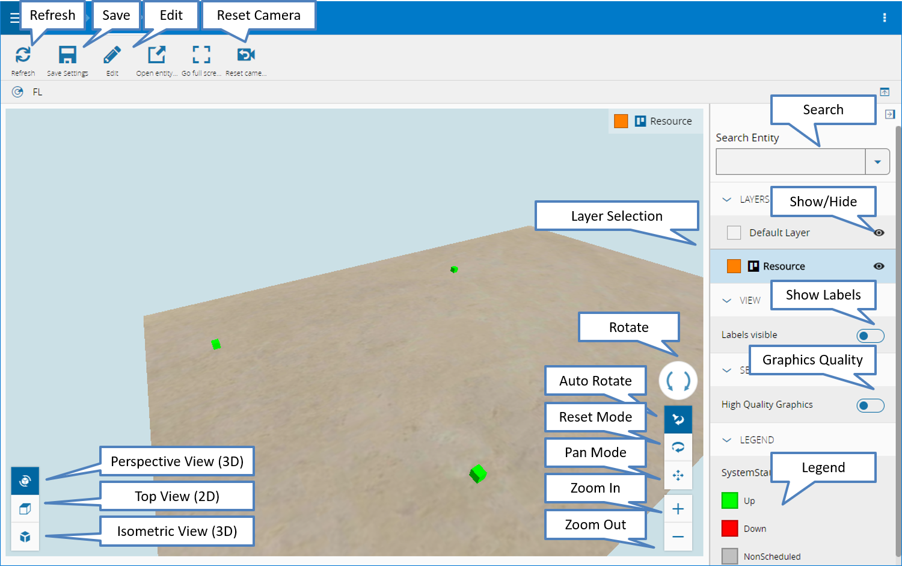Open entity using the toolbar icon

click(156, 55)
